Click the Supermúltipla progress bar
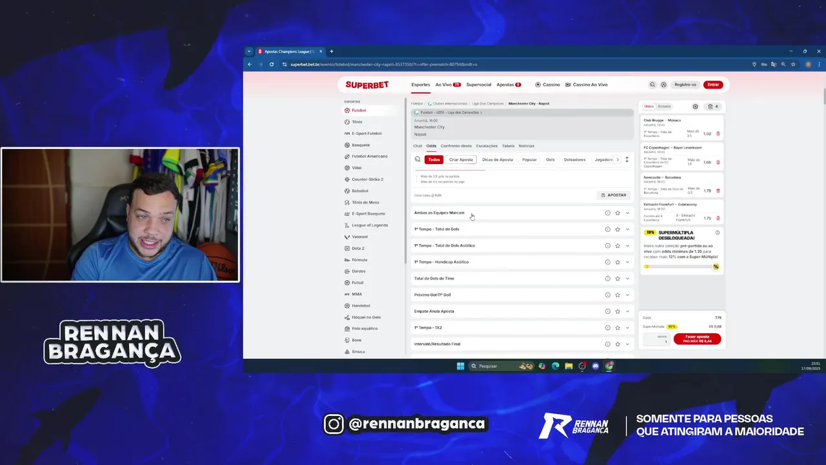Viewport: 826px width, 465px height. pos(681,267)
